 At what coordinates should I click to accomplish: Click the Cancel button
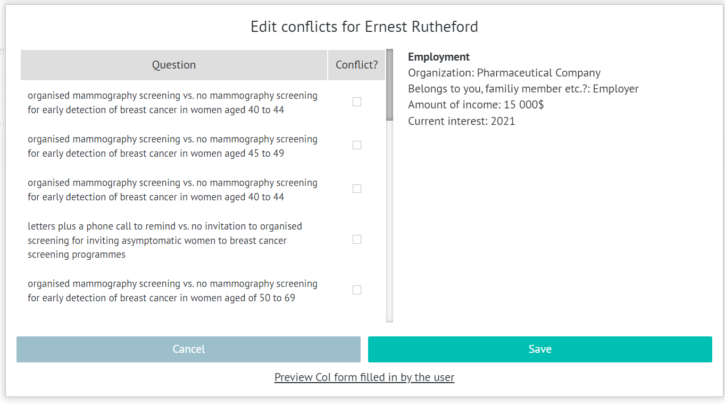point(188,349)
